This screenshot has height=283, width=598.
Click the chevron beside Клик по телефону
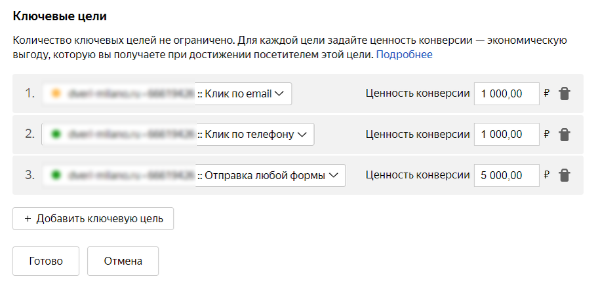302,135
